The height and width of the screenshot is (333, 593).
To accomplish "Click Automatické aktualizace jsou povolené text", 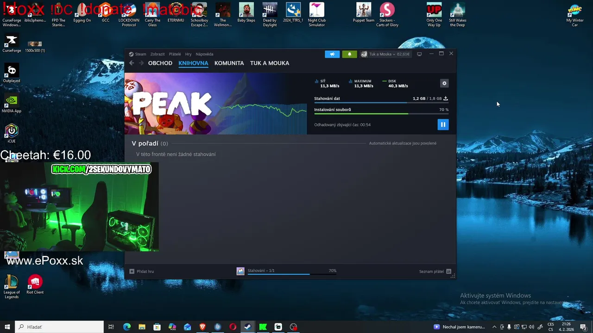I will 403,143.
